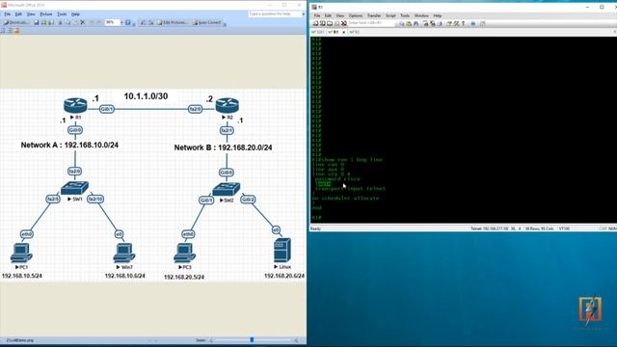
Task: Open the SecureCRT File menu
Action: coord(317,15)
